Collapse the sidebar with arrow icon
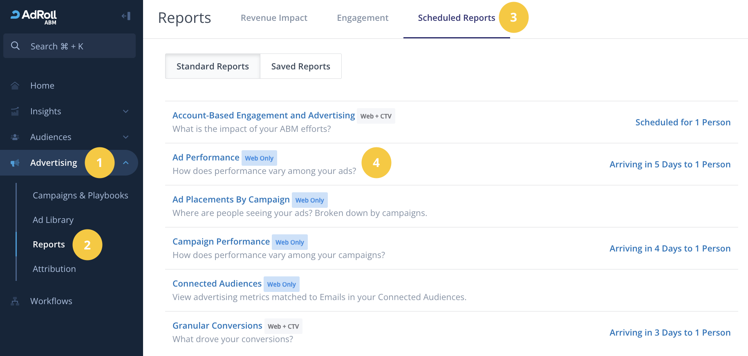Image resolution: width=748 pixels, height=356 pixels. tap(126, 16)
